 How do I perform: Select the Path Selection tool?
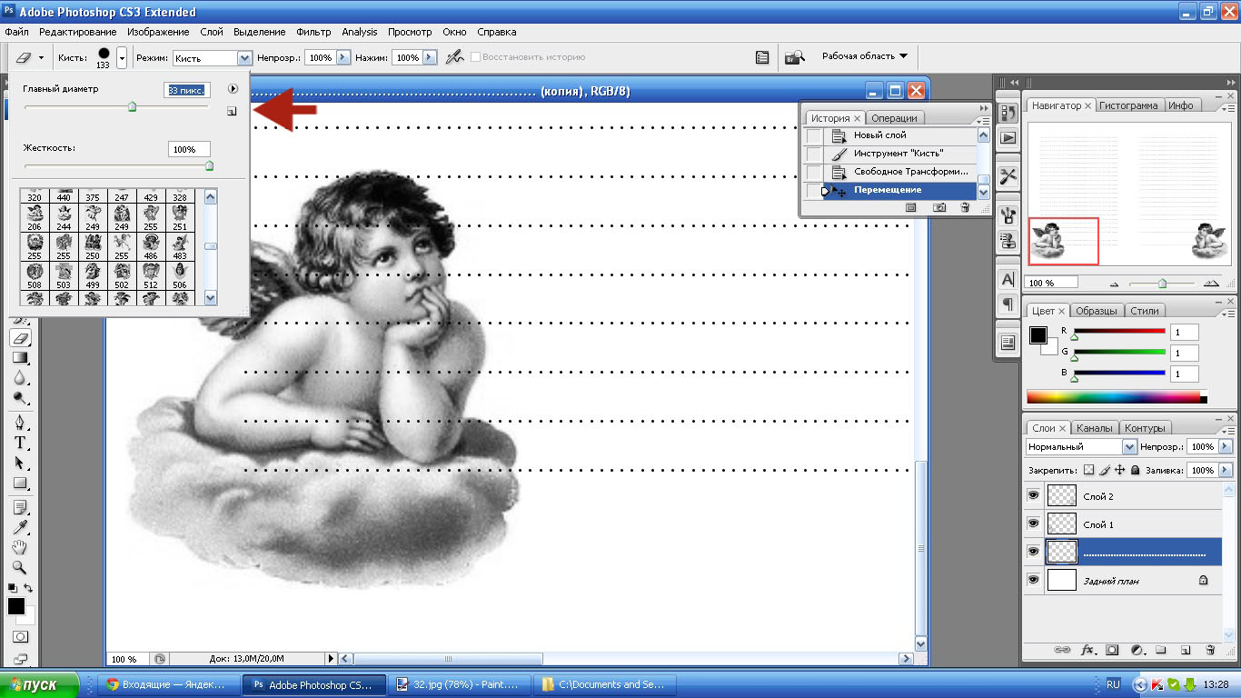(19, 463)
